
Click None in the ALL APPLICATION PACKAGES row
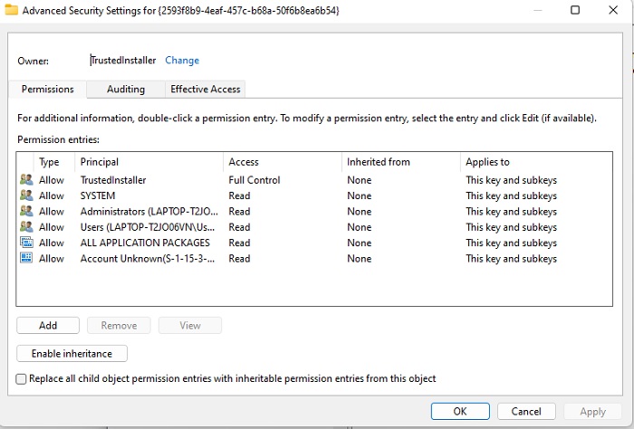[359, 243]
